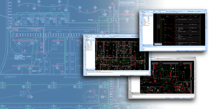Pick the red color swatch in the middle window's properties
Image resolution: width=219 pixels, height=109 pixels.
[x=91, y=42]
